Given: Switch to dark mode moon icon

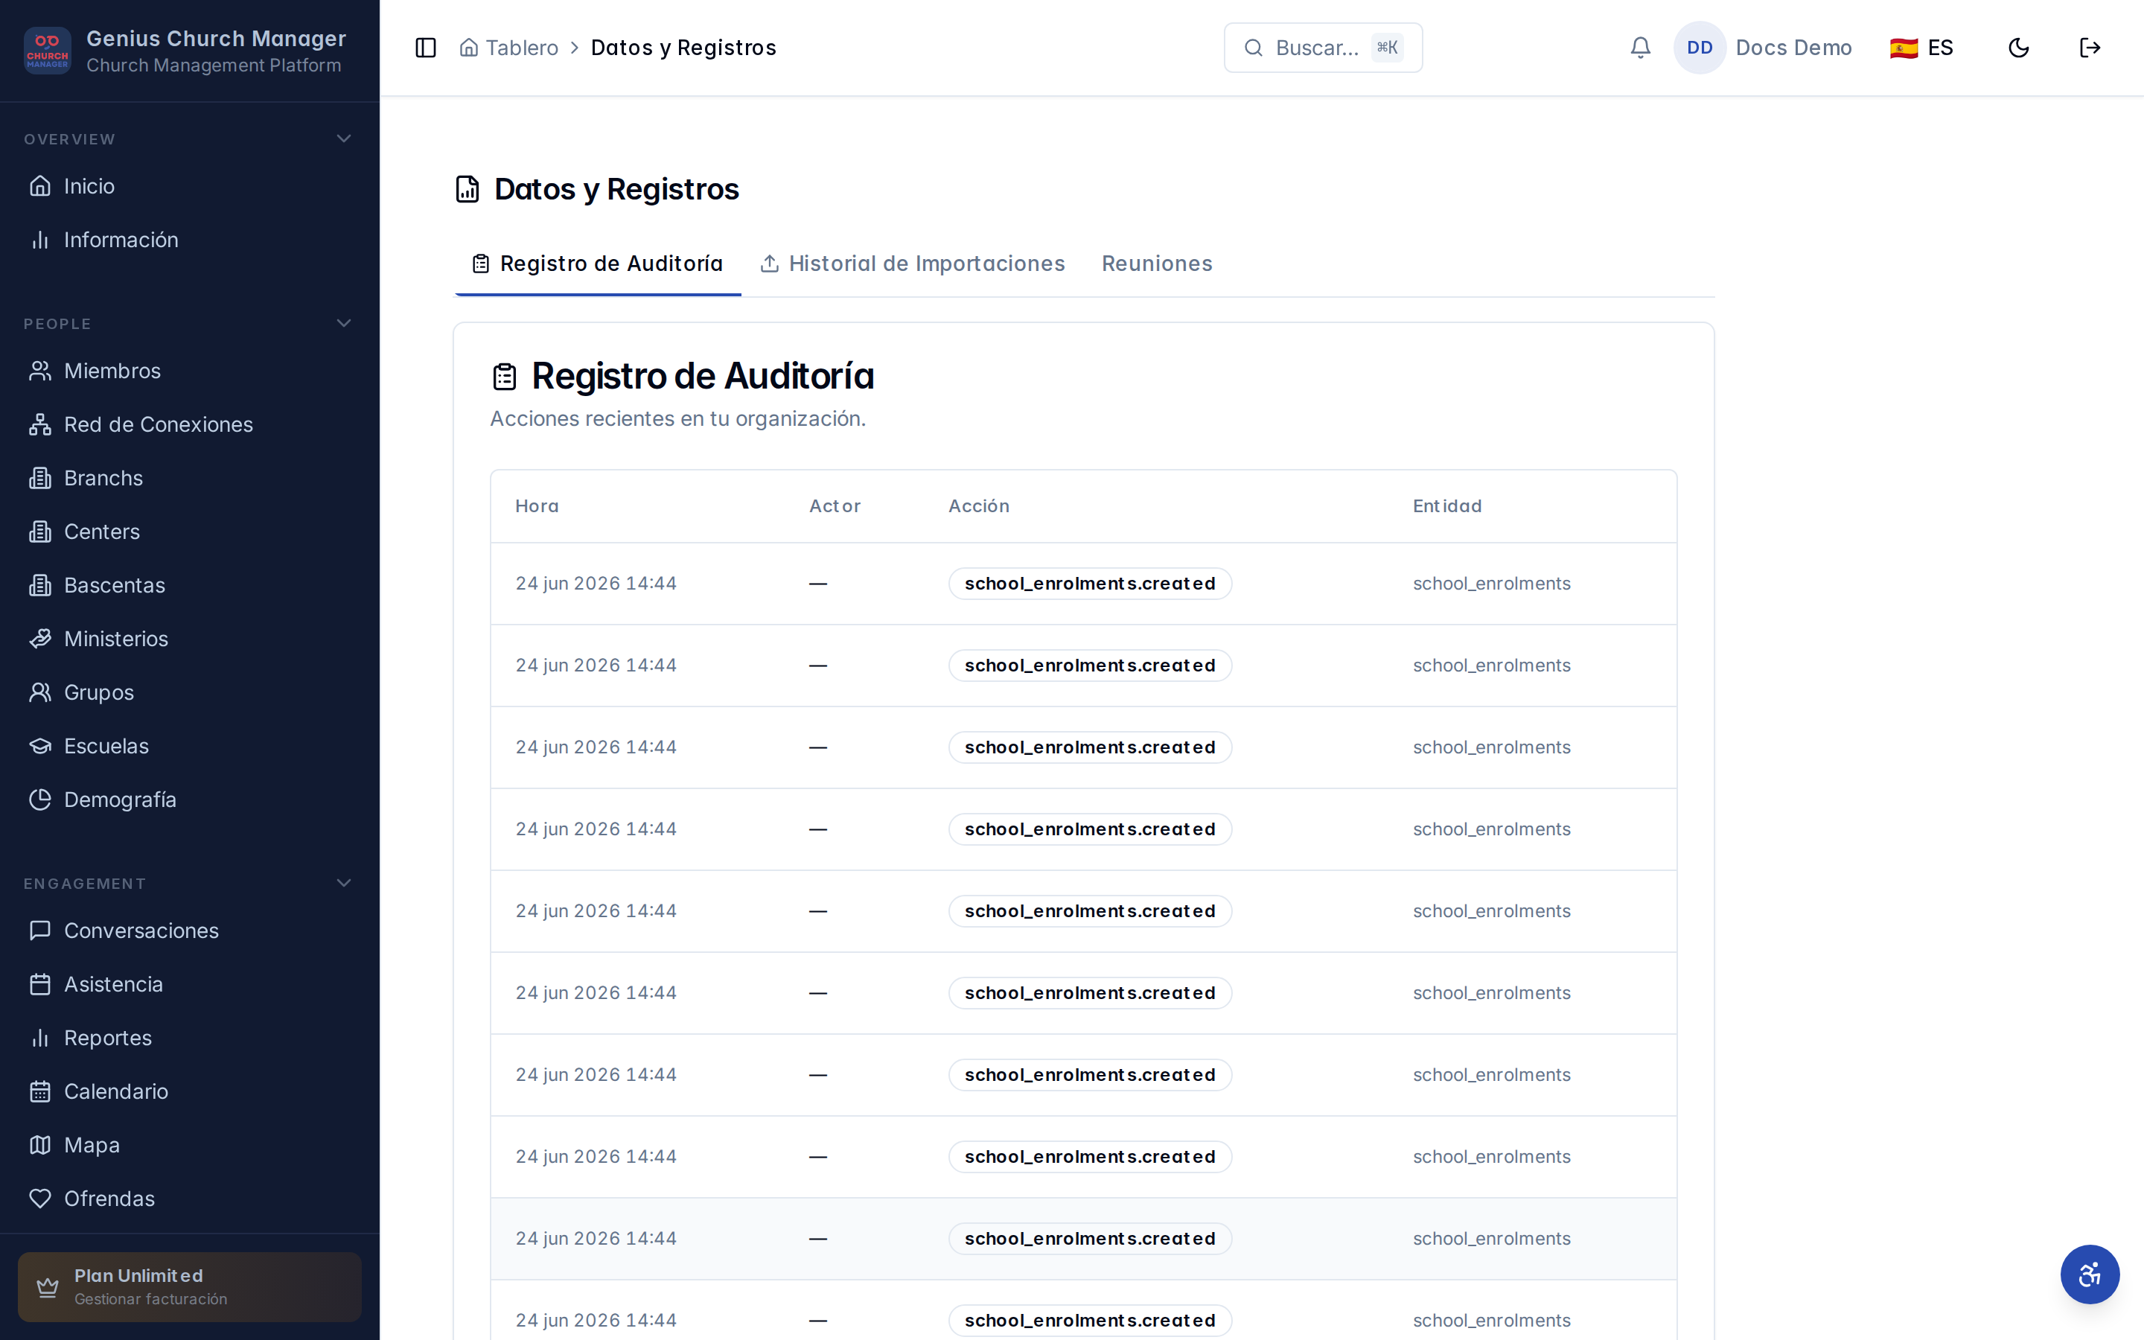Looking at the screenshot, I should [x=2018, y=48].
